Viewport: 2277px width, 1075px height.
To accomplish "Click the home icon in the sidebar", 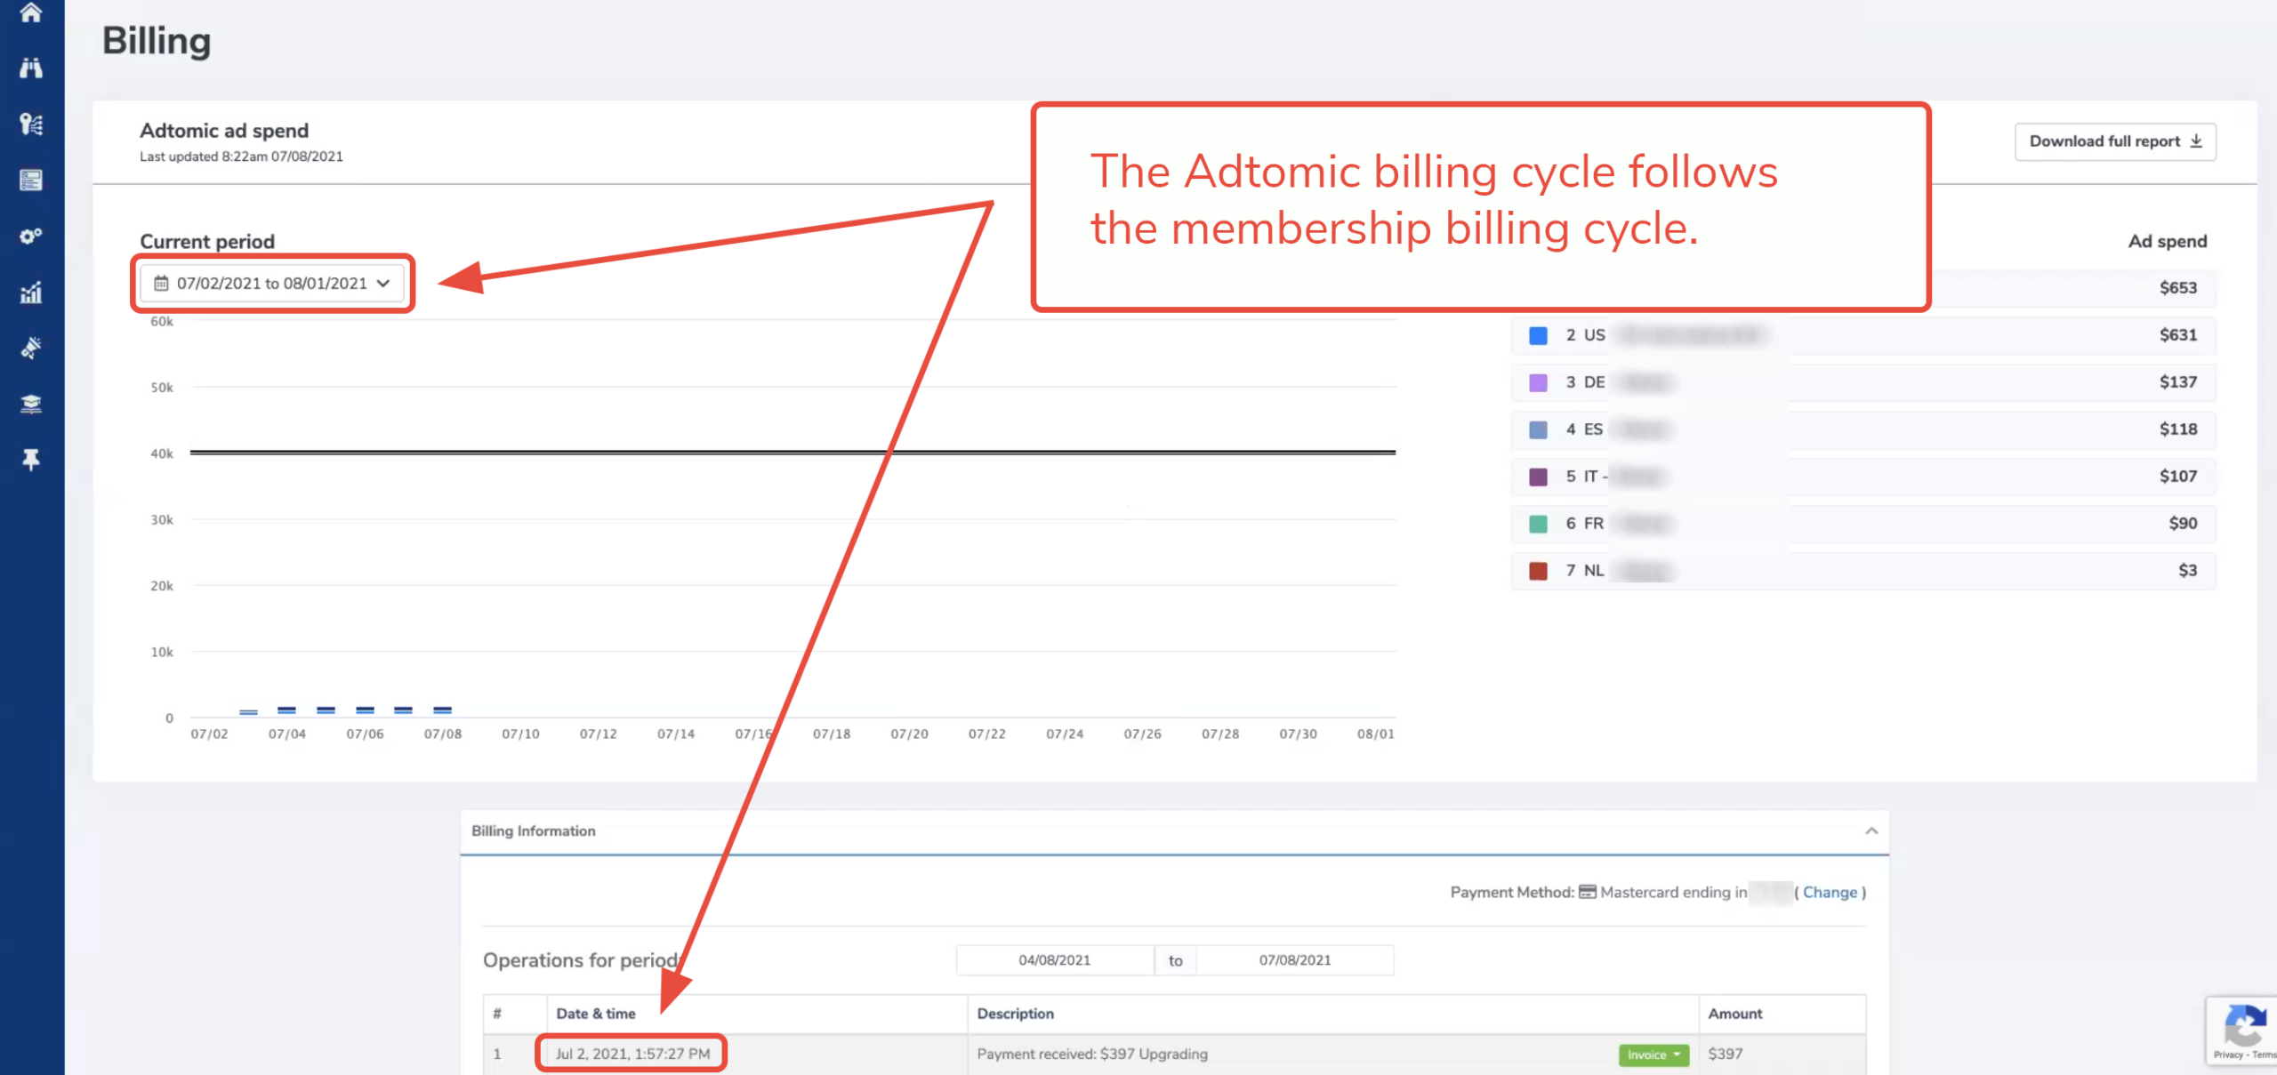I will [31, 12].
